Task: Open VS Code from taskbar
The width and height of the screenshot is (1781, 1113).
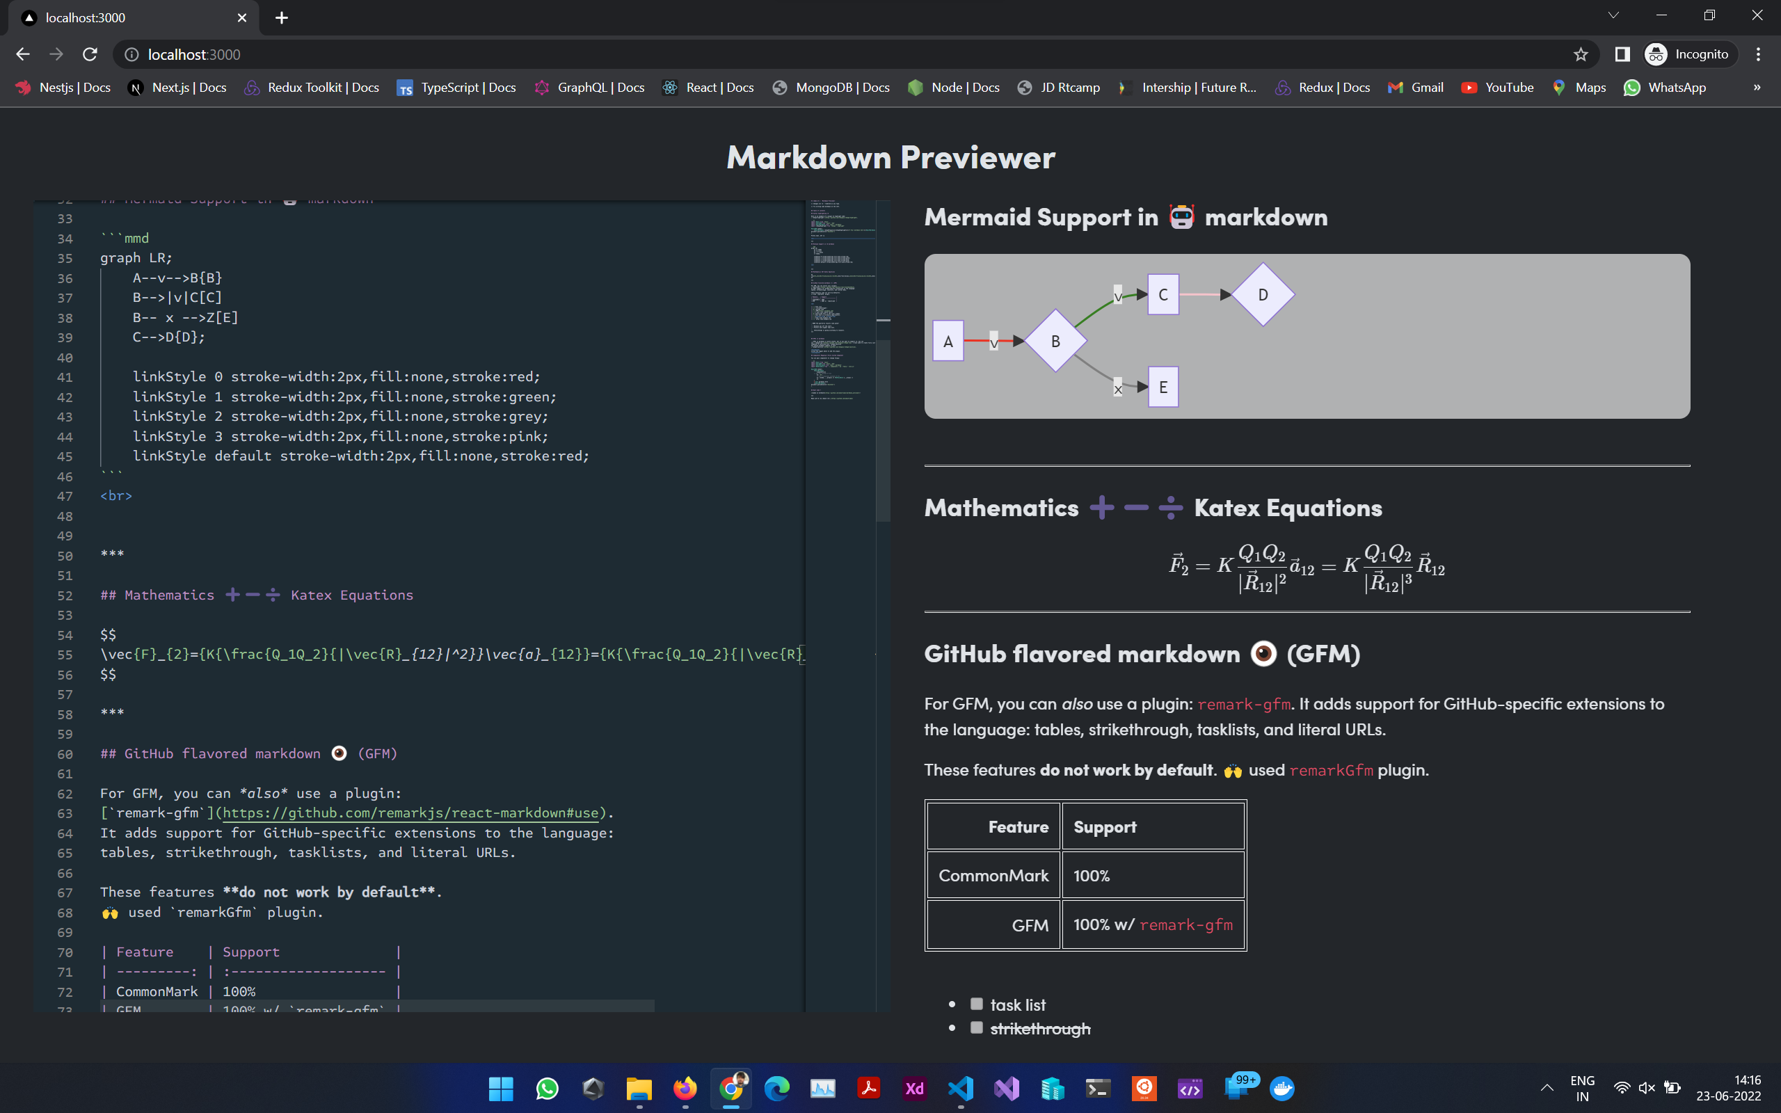Action: (960, 1088)
